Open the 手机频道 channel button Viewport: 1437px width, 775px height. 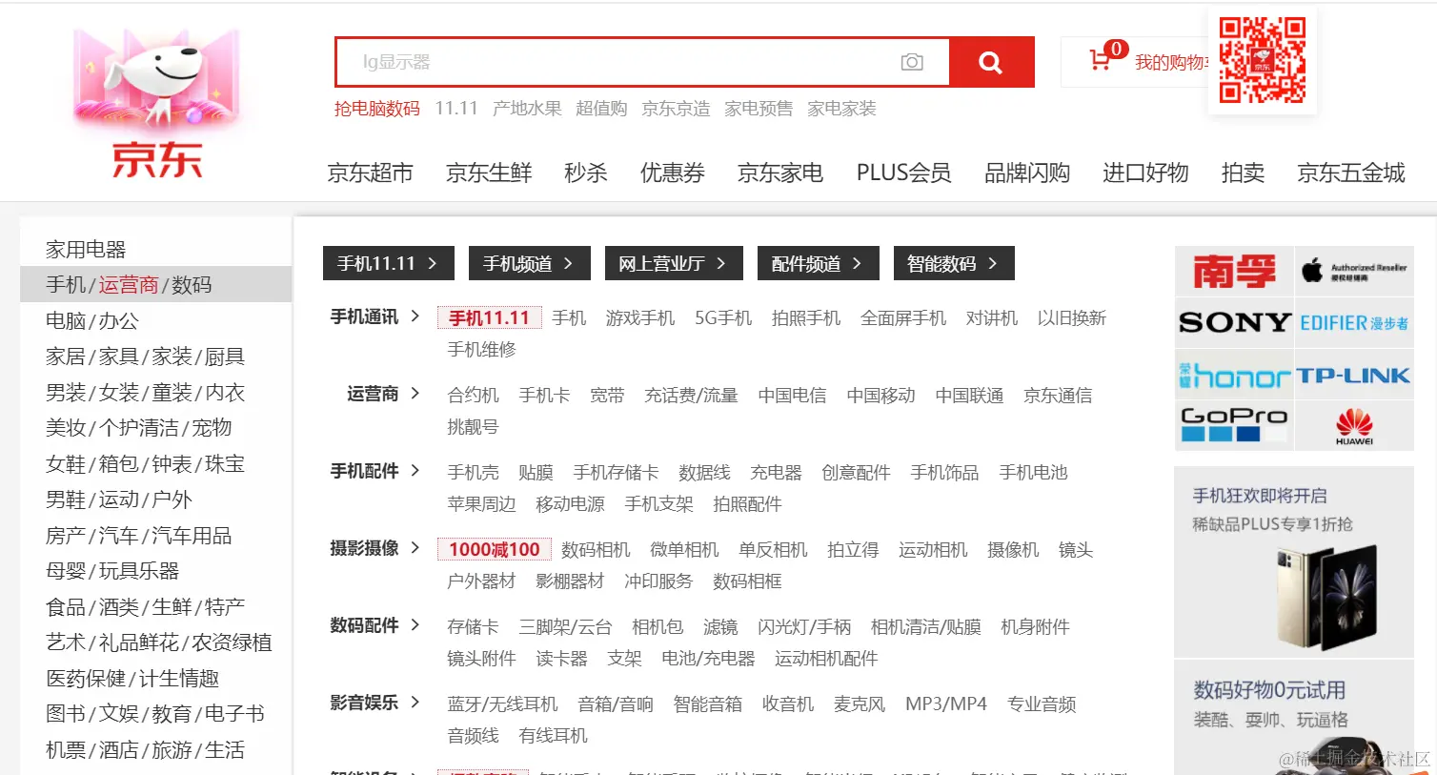coord(530,263)
